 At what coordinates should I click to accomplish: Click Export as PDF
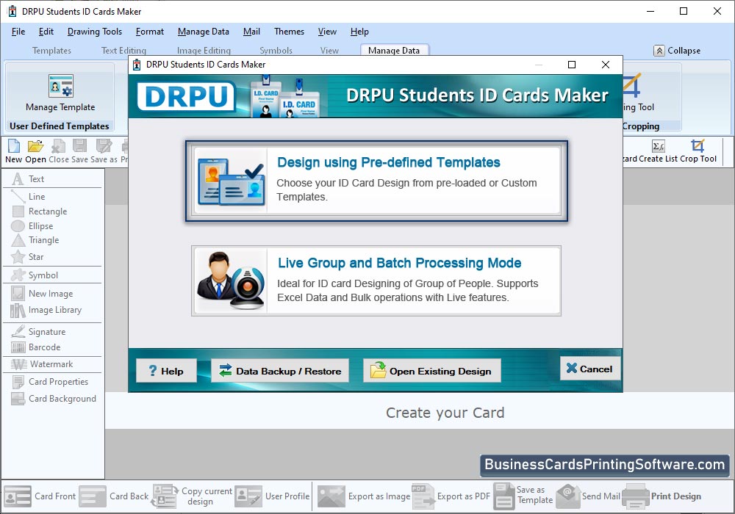(451, 496)
